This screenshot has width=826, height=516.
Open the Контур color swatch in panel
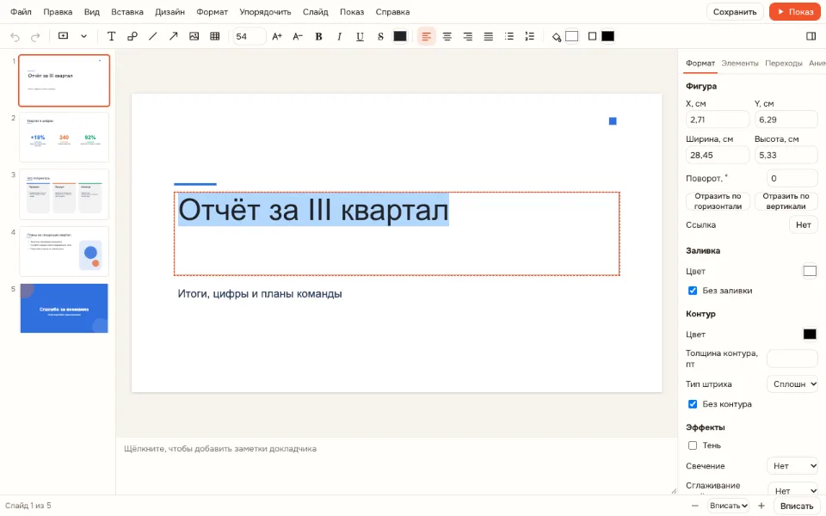click(x=810, y=335)
